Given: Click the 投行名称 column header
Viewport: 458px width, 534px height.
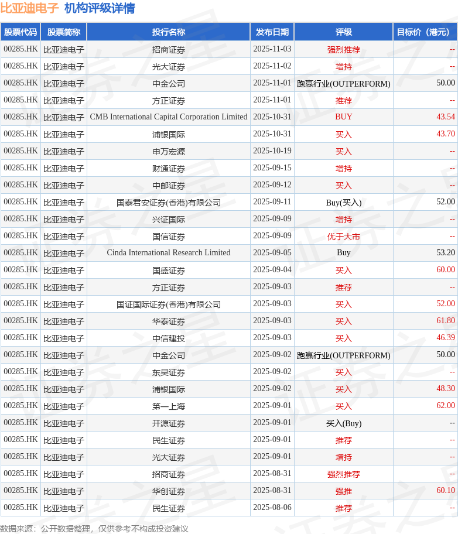Looking at the screenshot, I should [x=168, y=32].
